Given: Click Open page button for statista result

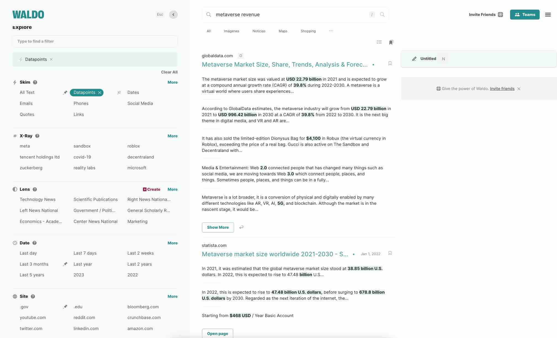Looking at the screenshot, I should pyautogui.click(x=218, y=333).
